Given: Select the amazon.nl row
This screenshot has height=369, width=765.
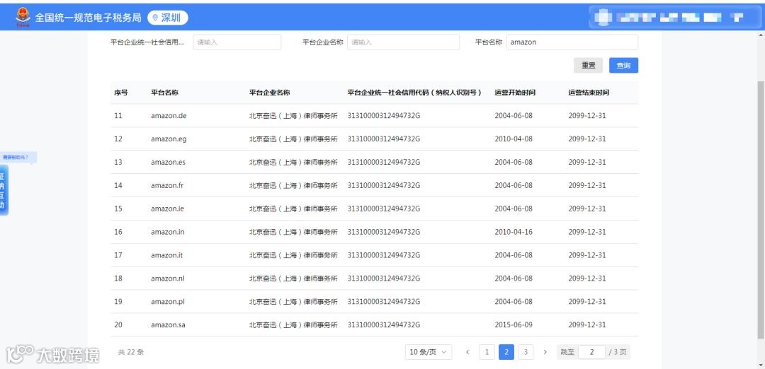Looking at the screenshot, I should (x=374, y=279).
